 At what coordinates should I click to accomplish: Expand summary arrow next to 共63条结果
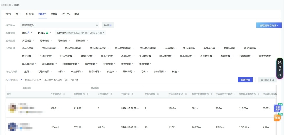coord(21,79)
